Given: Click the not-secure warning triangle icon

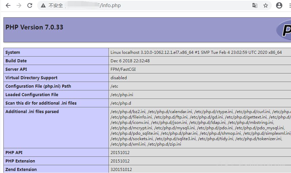Looking at the screenshot, I should tap(43, 5).
